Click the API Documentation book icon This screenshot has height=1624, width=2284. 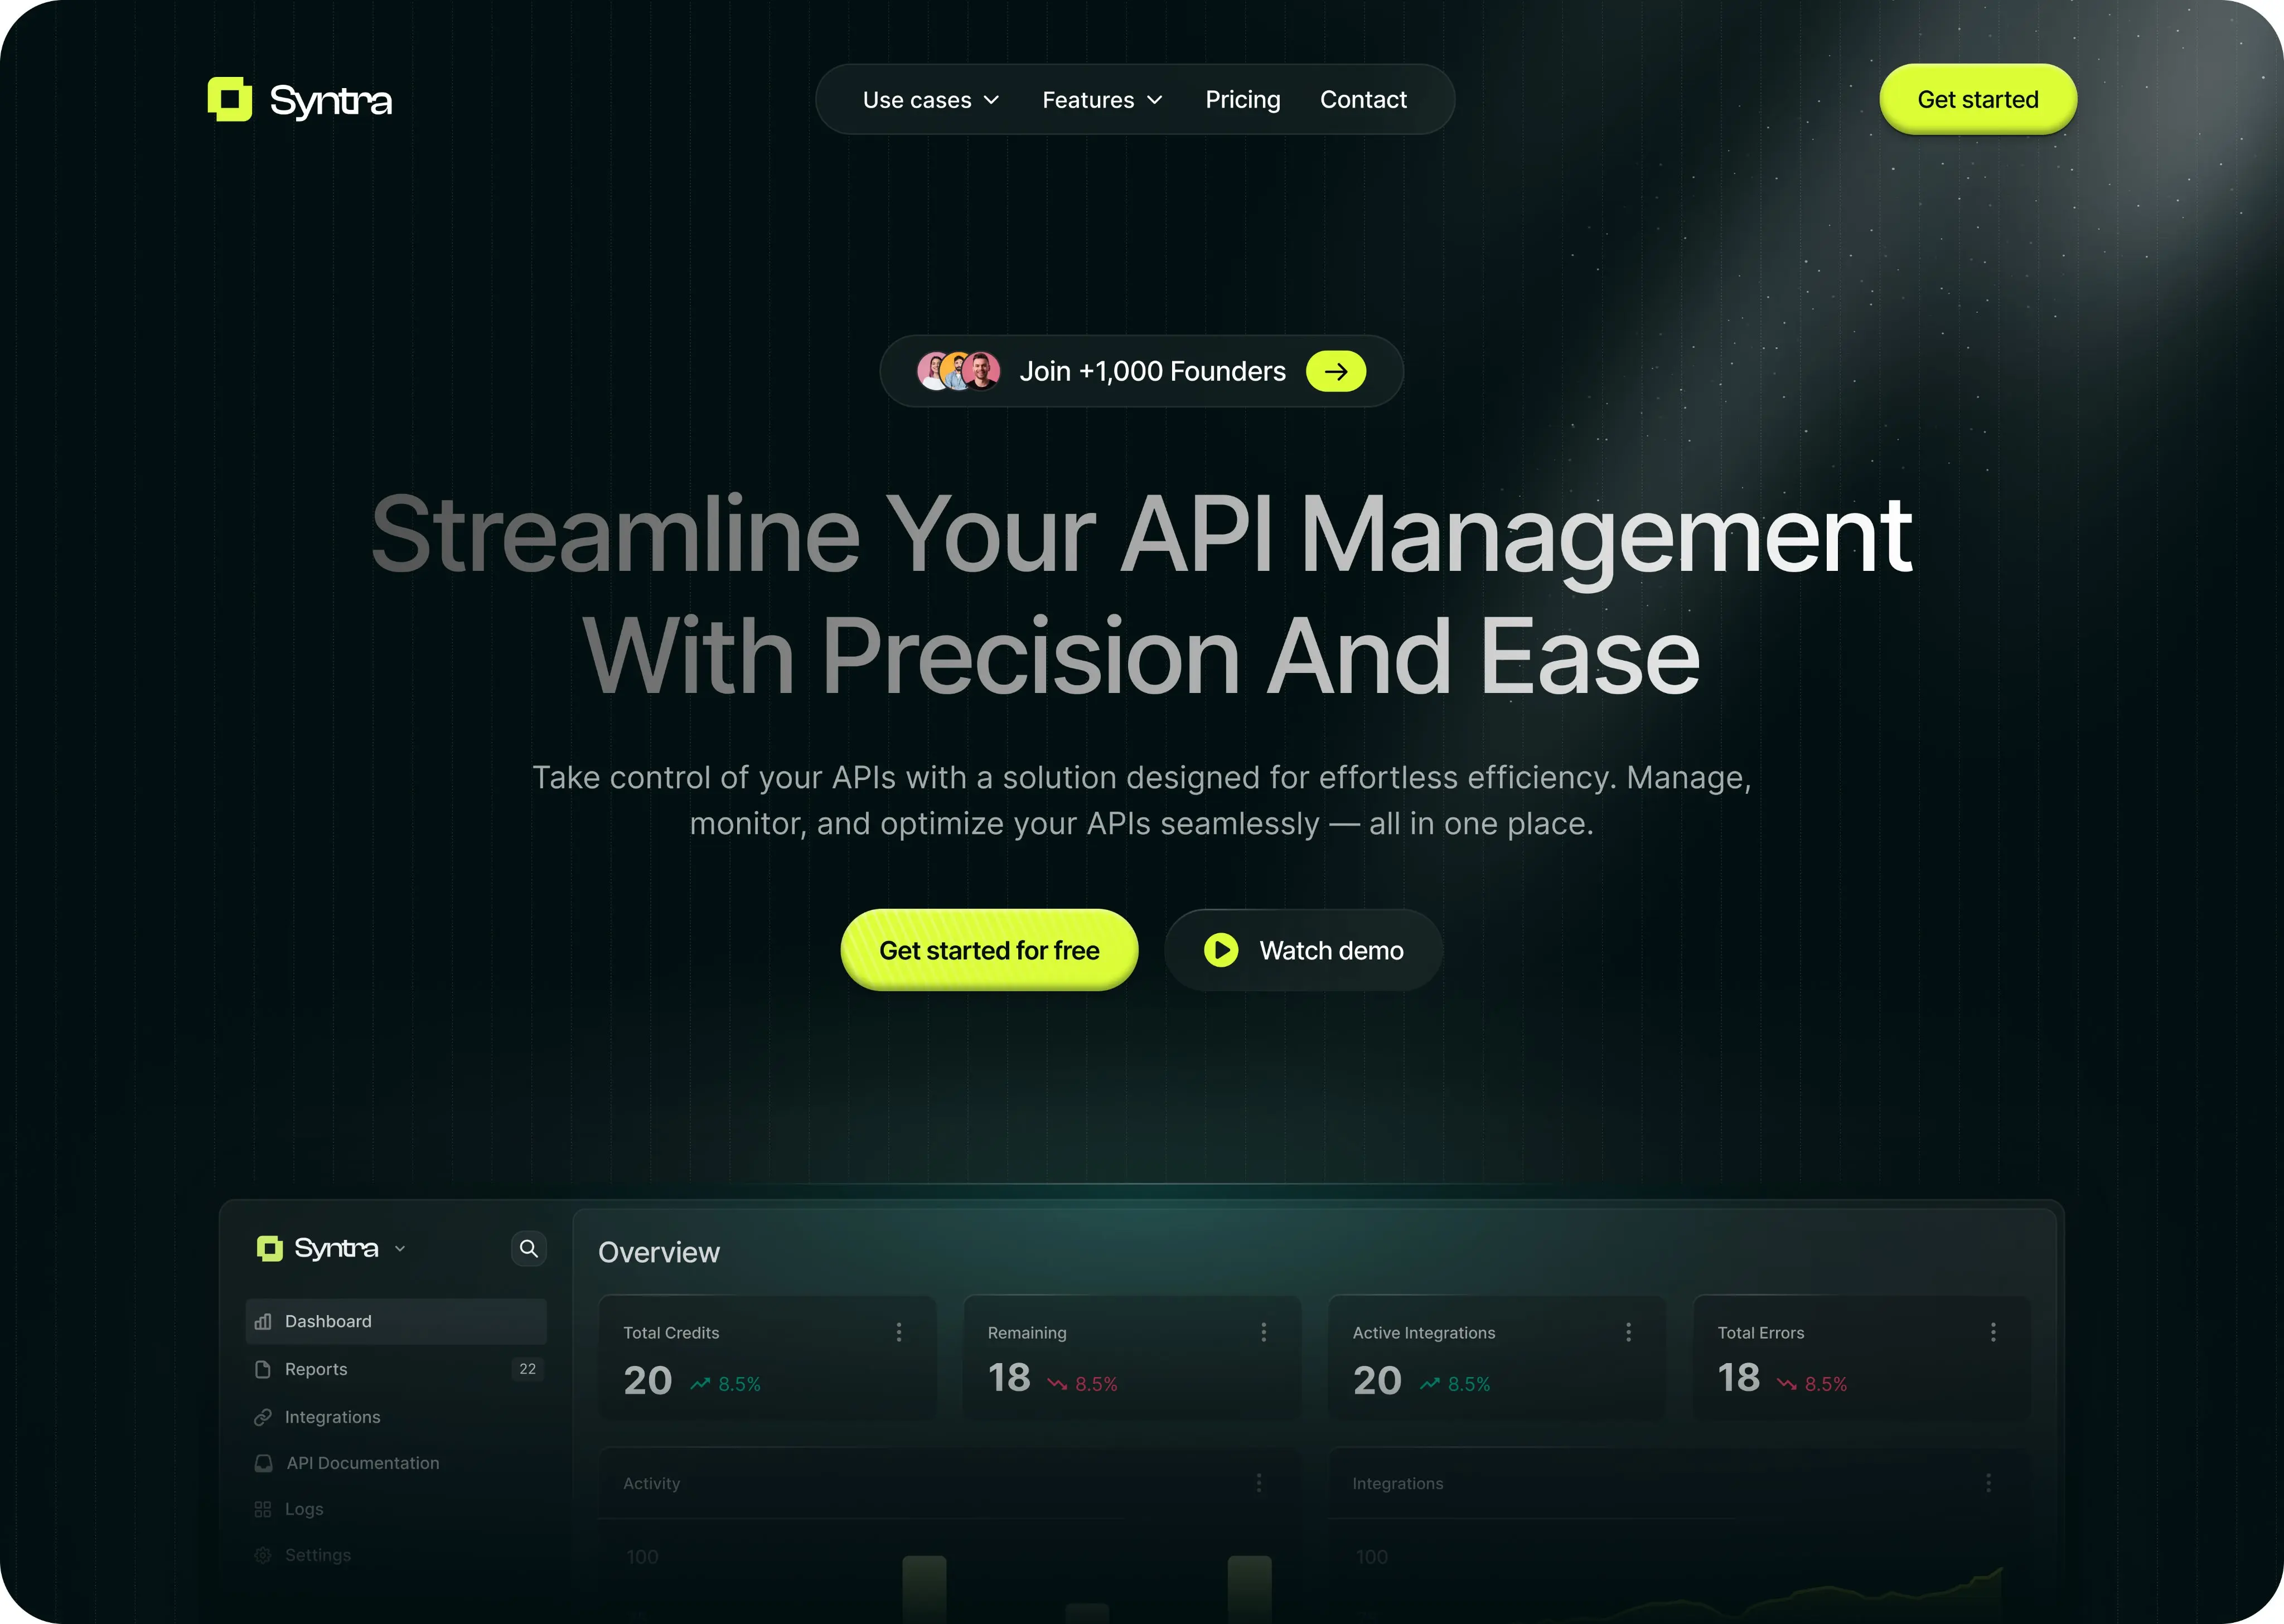(263, 1463)
